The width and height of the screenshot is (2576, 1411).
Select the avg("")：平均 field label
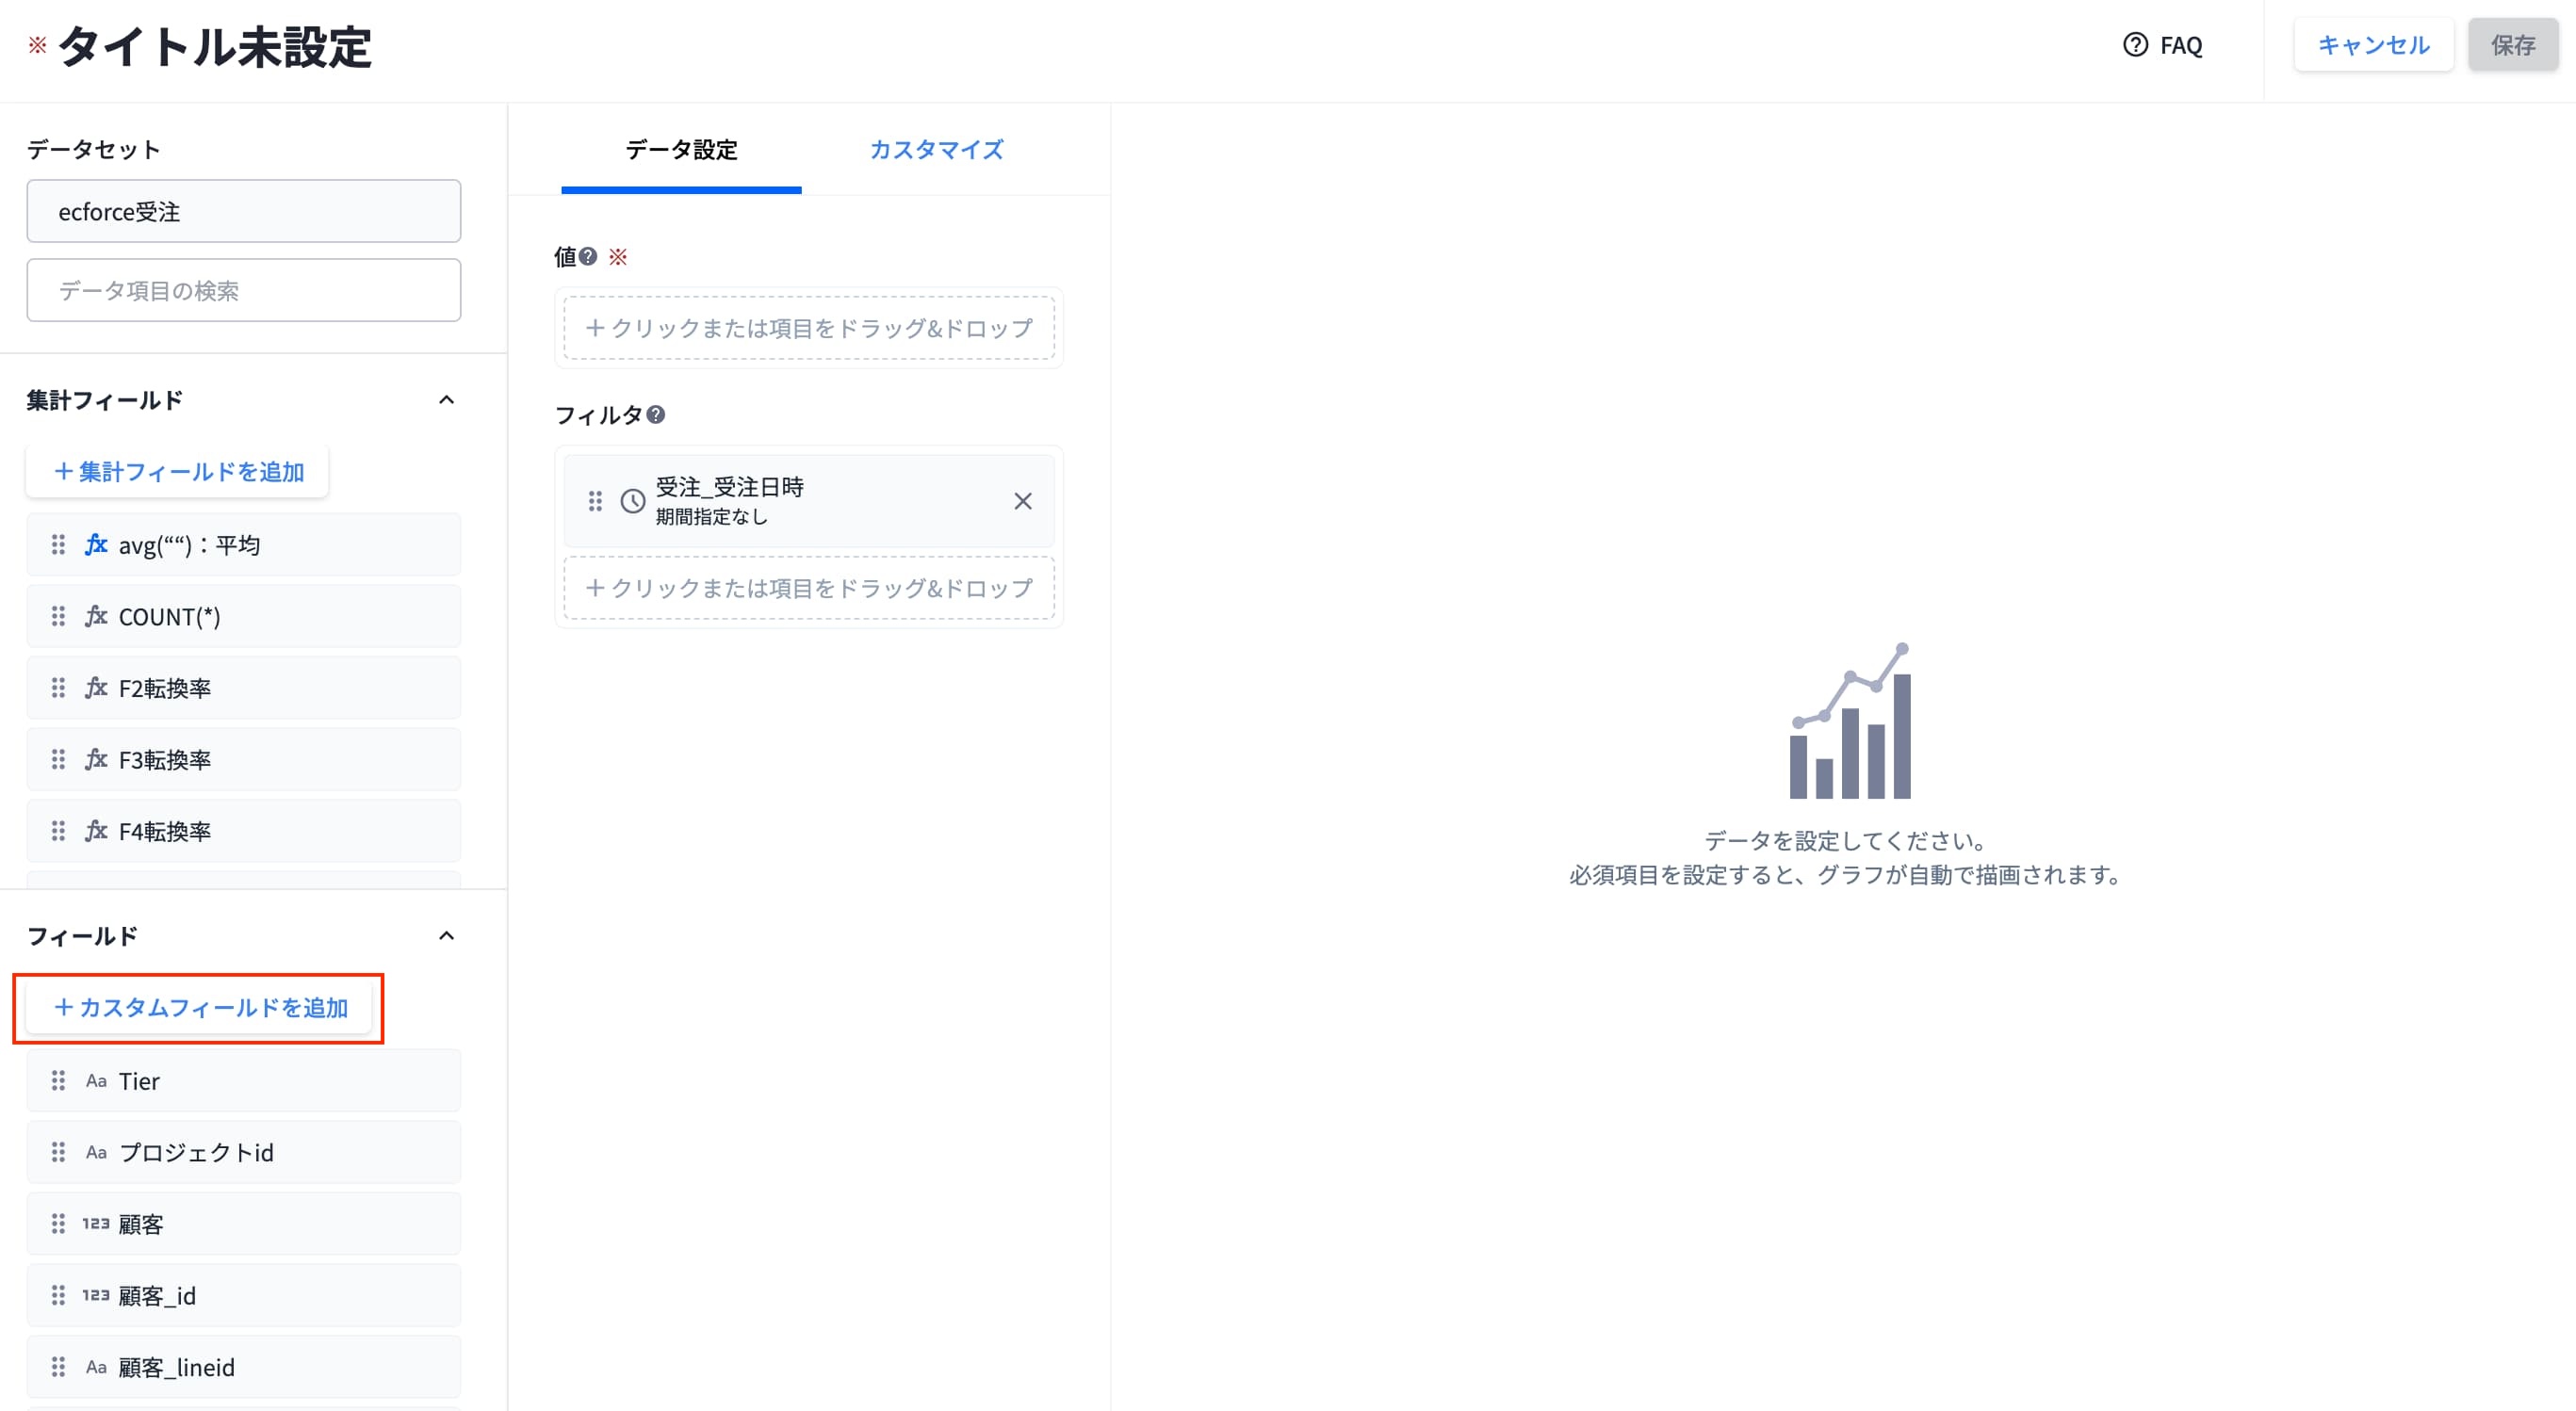coord(190,545)
